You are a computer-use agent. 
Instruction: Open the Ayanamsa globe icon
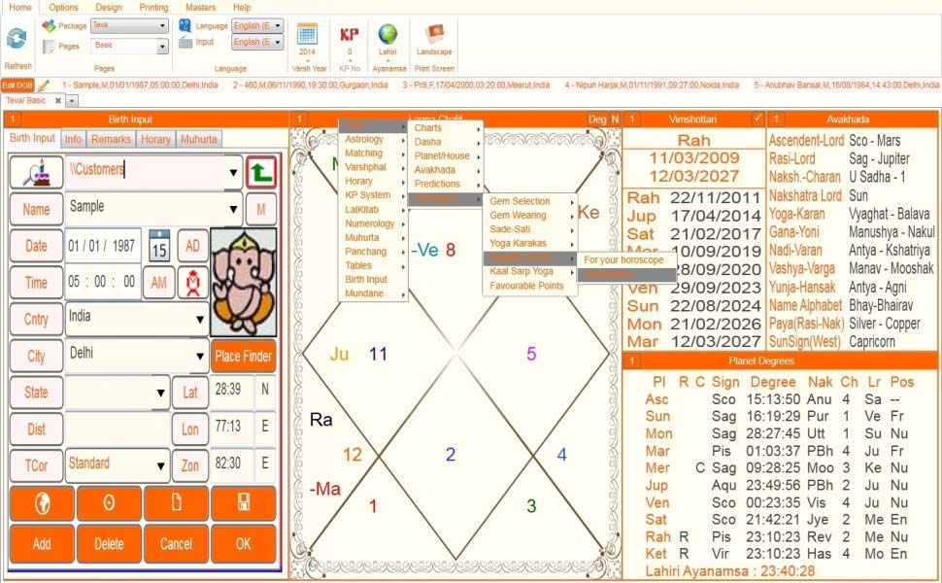[387, 34]
